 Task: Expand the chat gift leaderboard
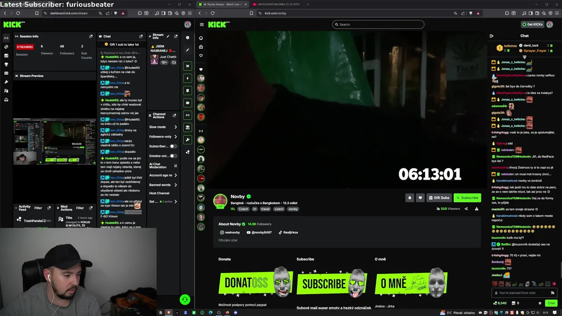[x=524, y=57]
